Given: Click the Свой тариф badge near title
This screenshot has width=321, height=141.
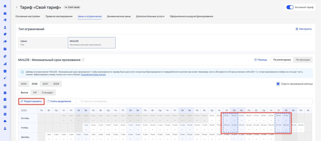Looking at the screenshot, I should (x=72, y=7).
